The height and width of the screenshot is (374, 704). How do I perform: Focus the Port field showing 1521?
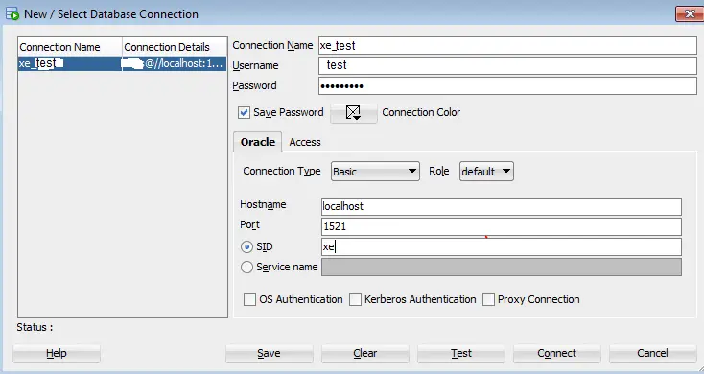(501, 226)
